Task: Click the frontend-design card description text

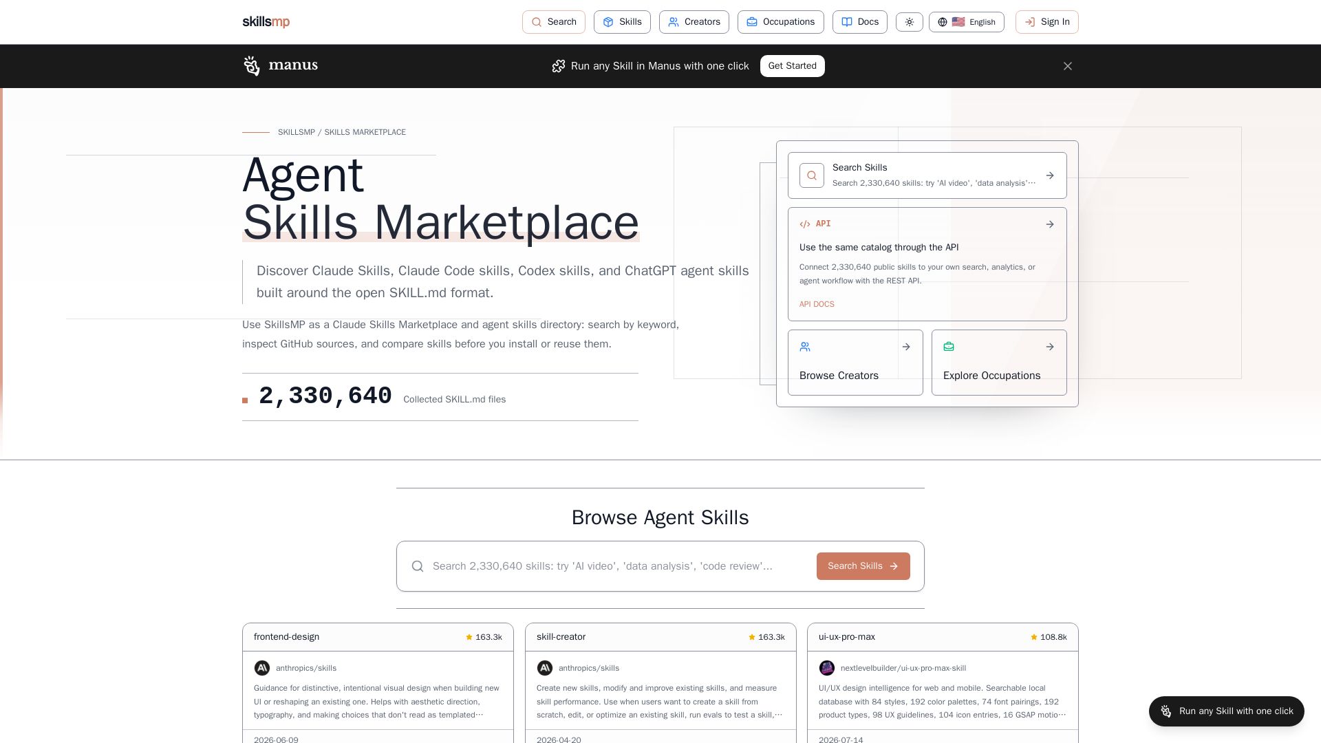Action: 378,702
